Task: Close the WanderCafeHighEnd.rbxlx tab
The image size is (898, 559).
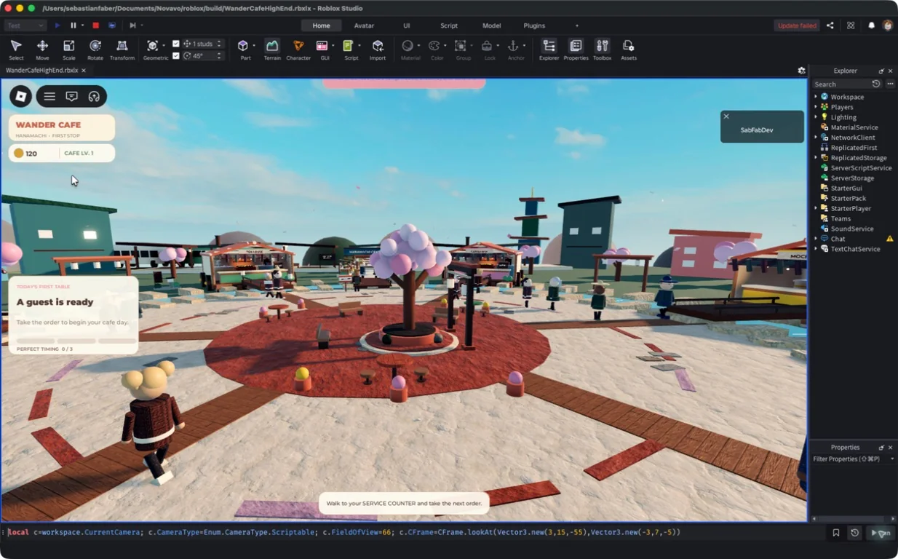Action: (84, 71)
